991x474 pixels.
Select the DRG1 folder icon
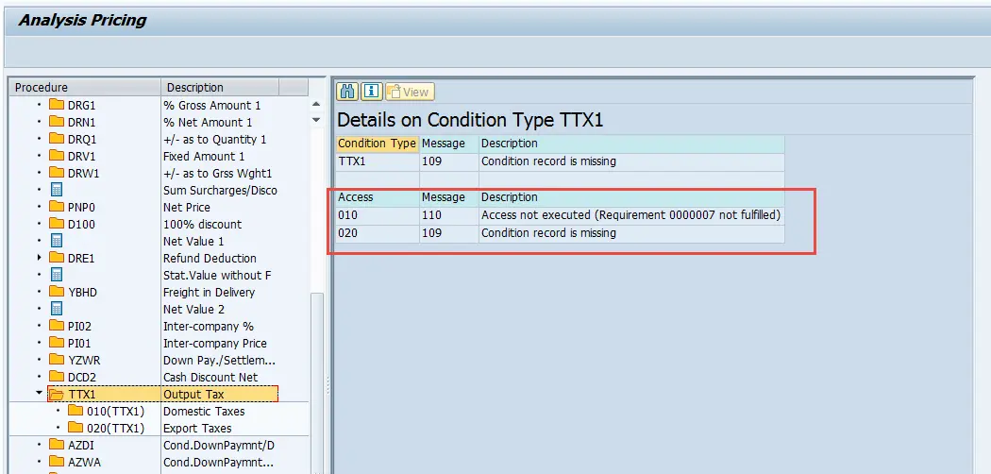(57, 105)
